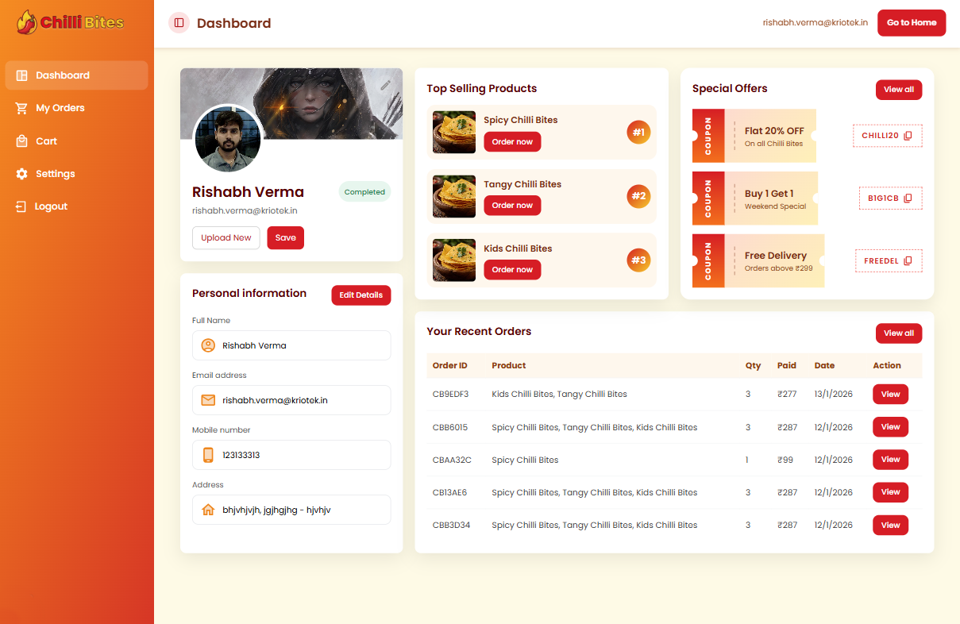Click the Chilli Bites logo
Image resolution: width=960 pixels, height=624 pixels.
pyautogui.click(x=71, y=22)
